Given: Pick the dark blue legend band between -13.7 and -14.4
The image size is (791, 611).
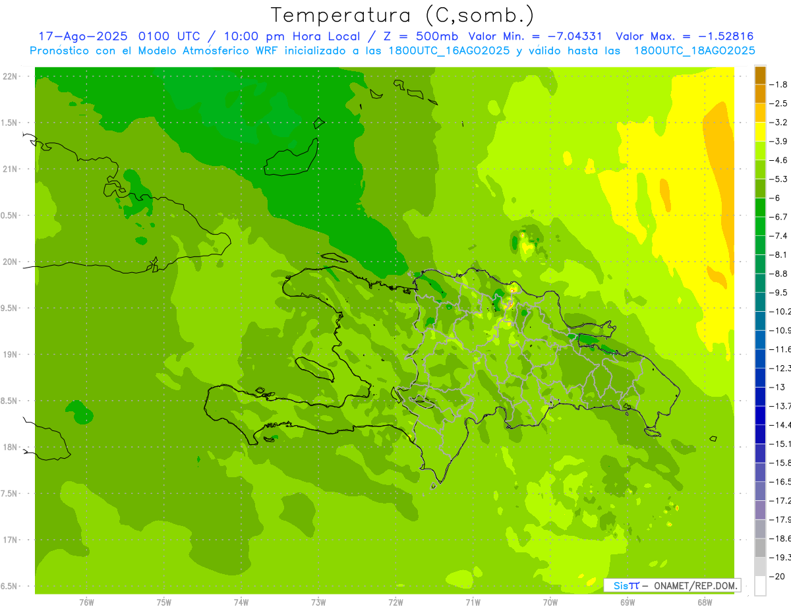Looking at the screenshot, I should pyautogui.click(x=760, y=415).
